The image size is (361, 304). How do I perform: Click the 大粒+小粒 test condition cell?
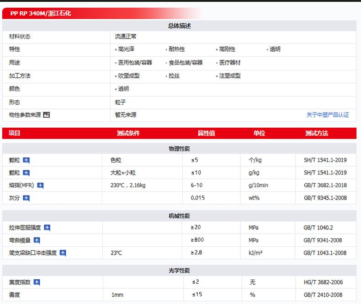[123, 173]
